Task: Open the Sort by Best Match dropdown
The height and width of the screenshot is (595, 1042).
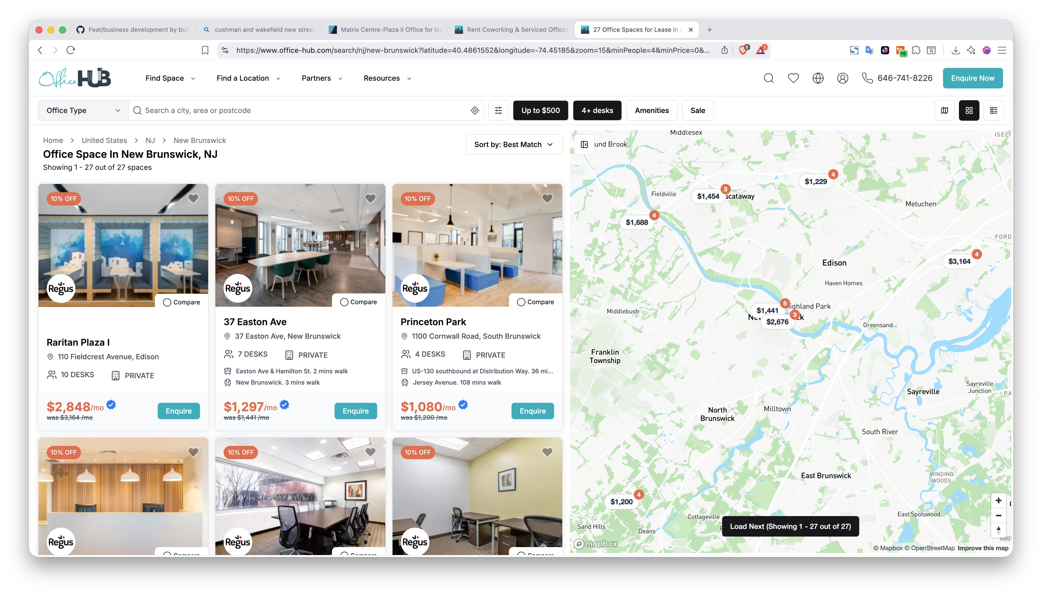Action: pos(514,144)
